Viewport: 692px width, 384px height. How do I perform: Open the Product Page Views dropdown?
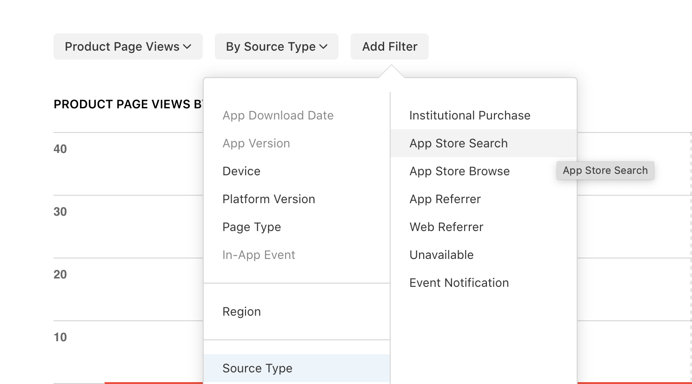click(128, 46)
